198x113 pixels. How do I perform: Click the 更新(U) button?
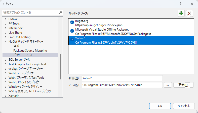(183, 85)
